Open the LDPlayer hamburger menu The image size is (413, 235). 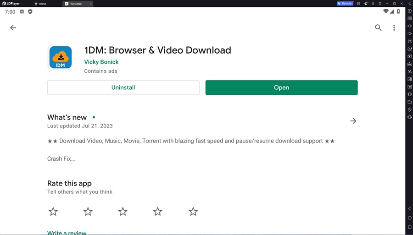tap(373, 3)
